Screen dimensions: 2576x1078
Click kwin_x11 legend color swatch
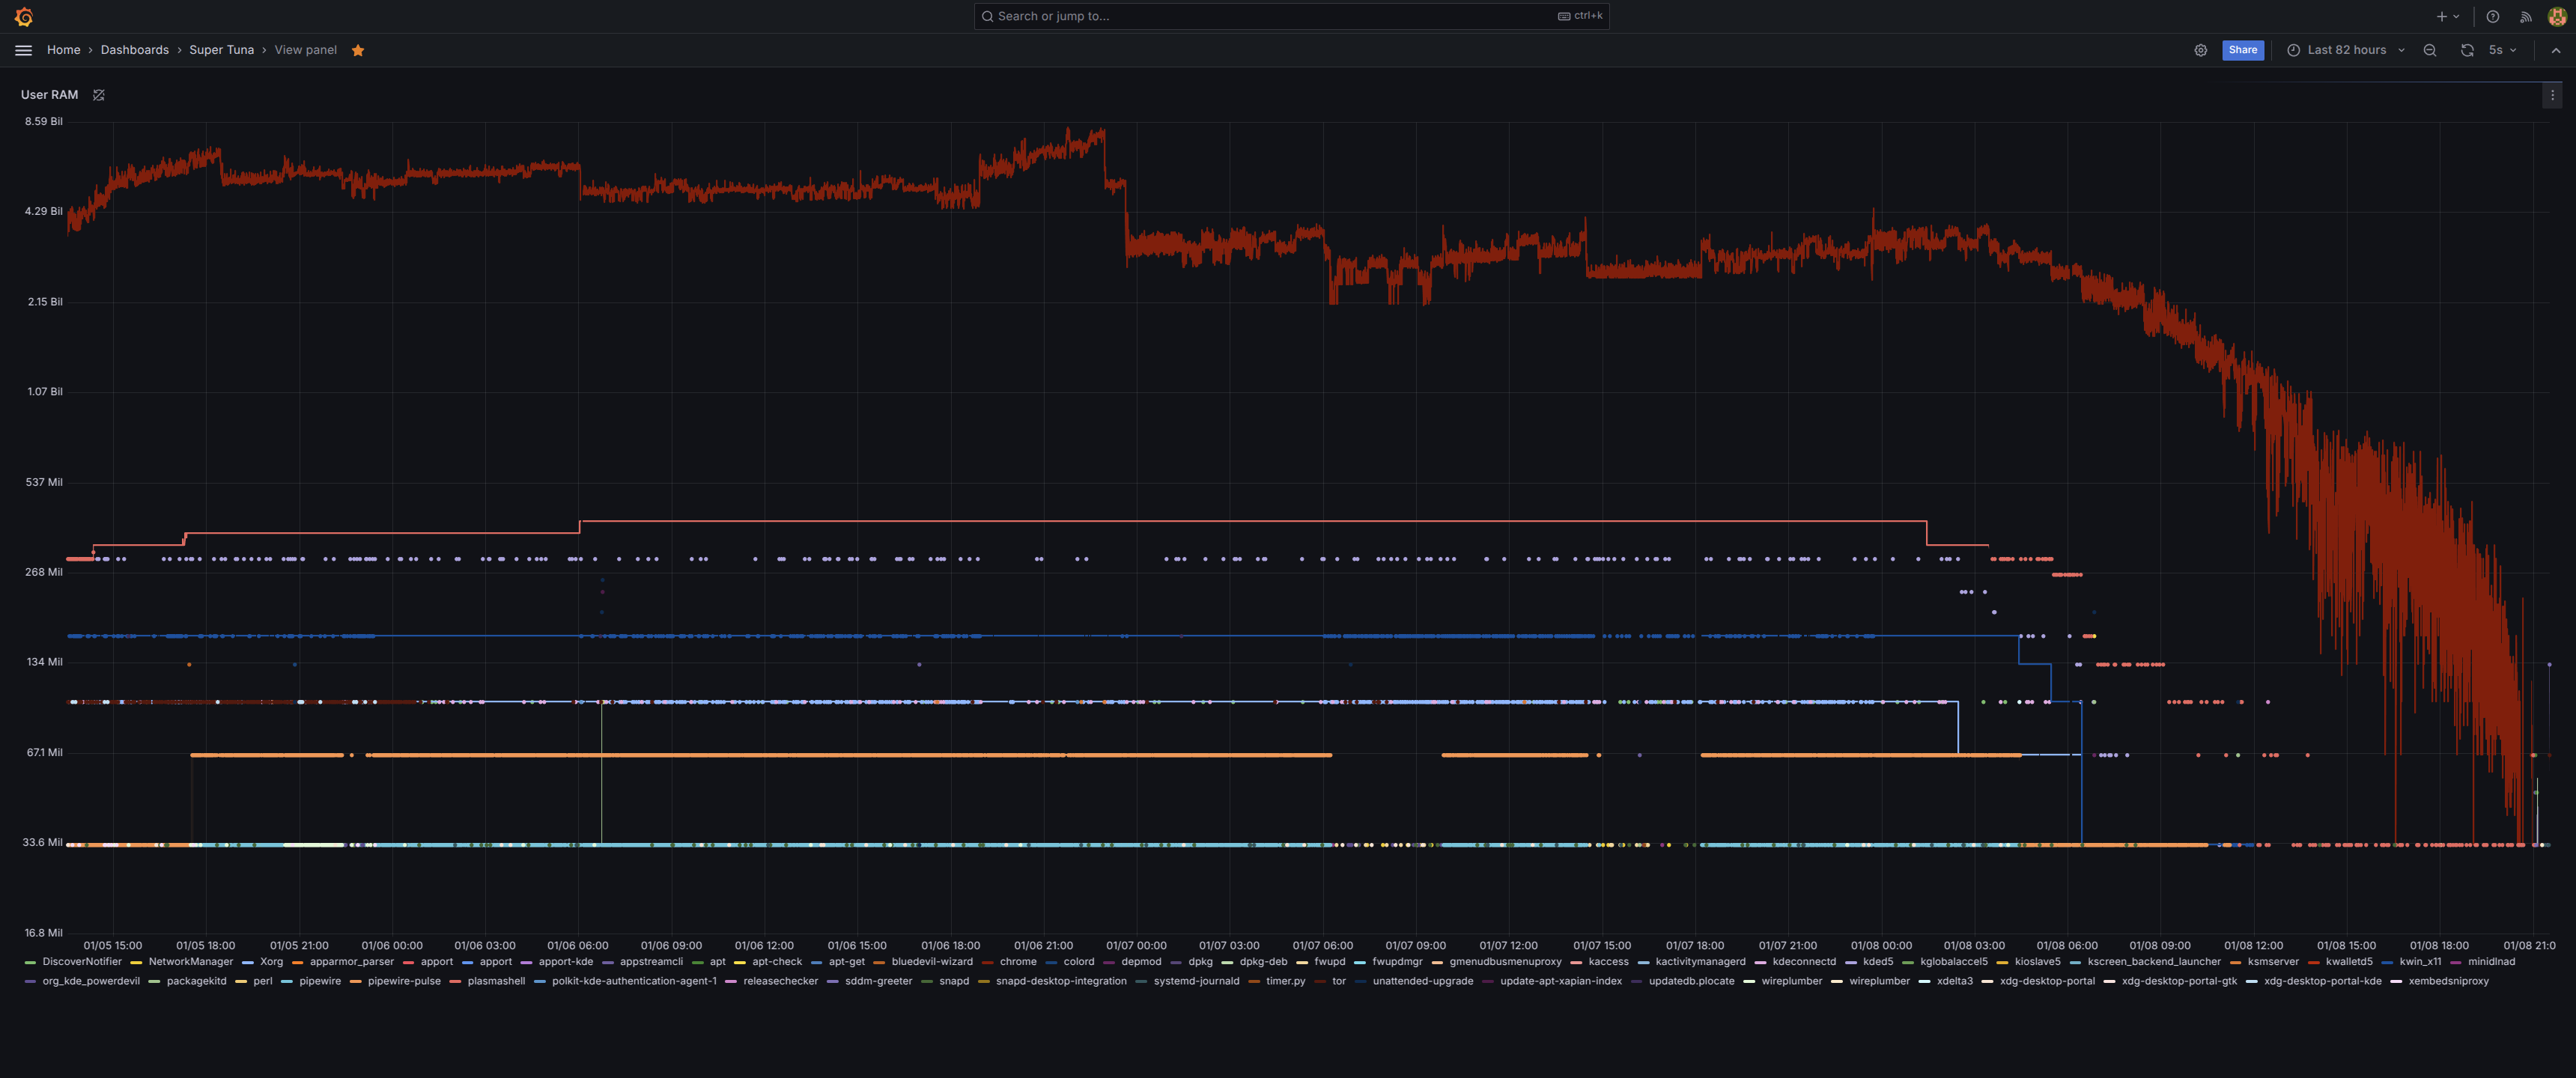tap(2388, 963)
